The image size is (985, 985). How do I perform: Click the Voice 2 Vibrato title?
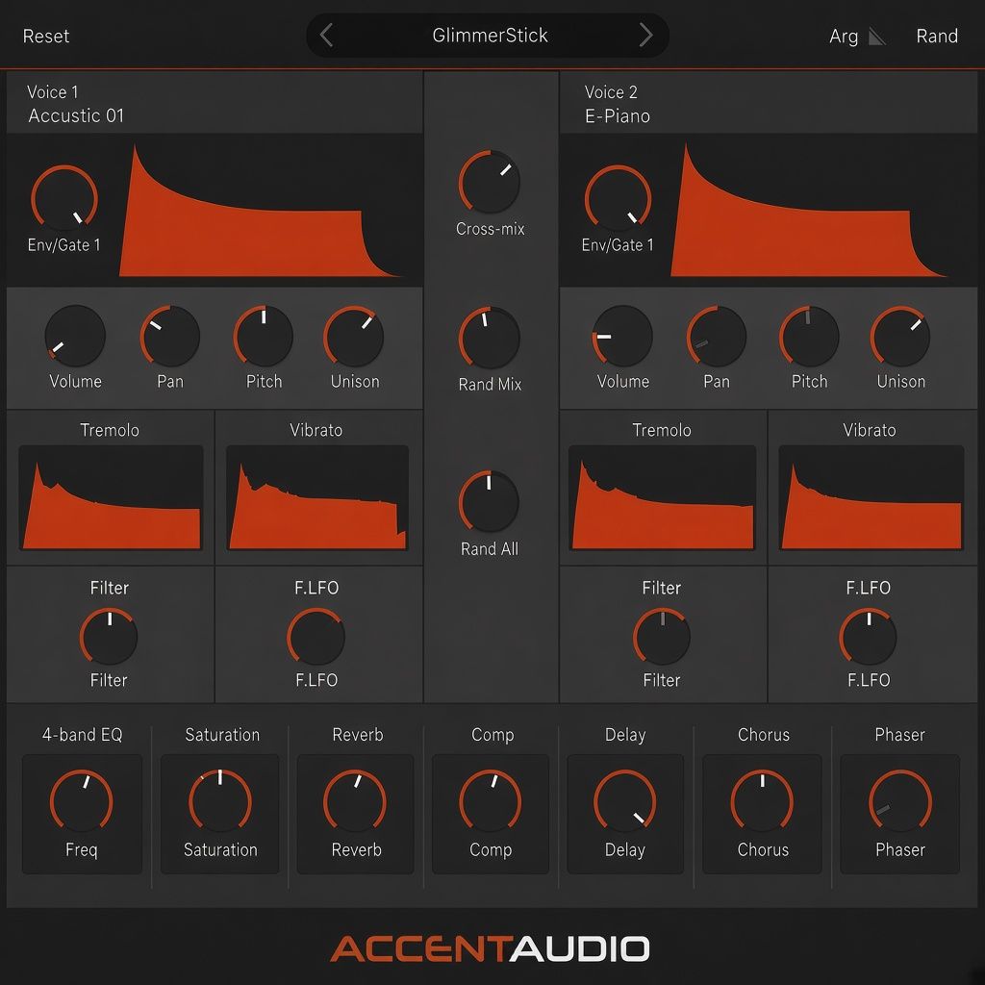coord(870,430)
